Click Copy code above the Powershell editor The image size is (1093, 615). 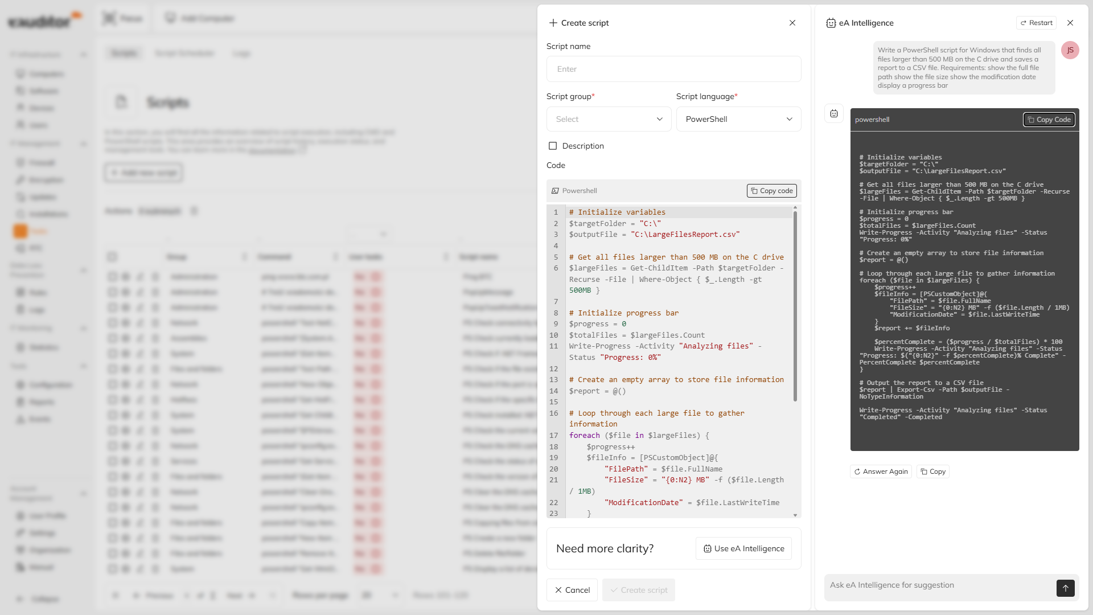coord(771,191)
